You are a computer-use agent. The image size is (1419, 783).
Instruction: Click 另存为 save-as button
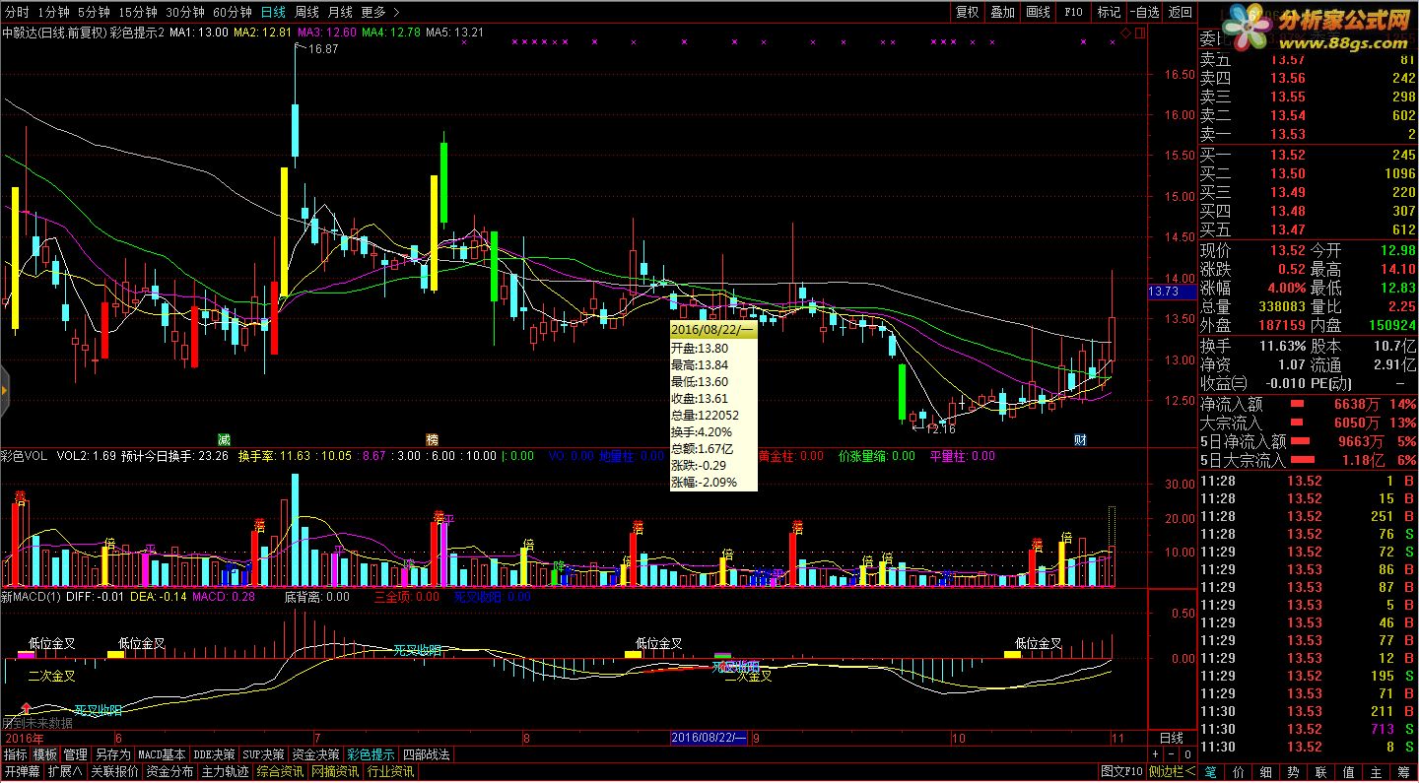[112, 754]
